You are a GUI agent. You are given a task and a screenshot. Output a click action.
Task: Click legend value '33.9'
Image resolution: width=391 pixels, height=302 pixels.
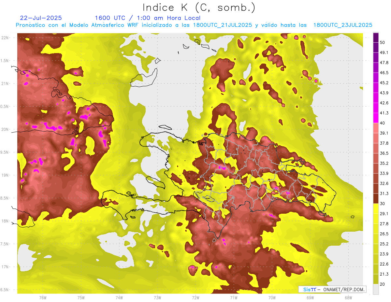(x=384, y=173)
